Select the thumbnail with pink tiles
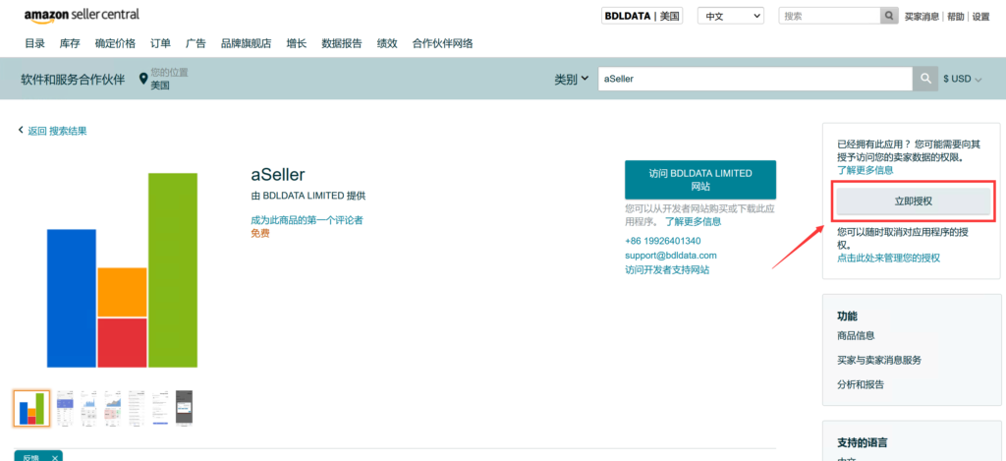The height and width of the screenshot is (461, 1006). tap(112, 408)
